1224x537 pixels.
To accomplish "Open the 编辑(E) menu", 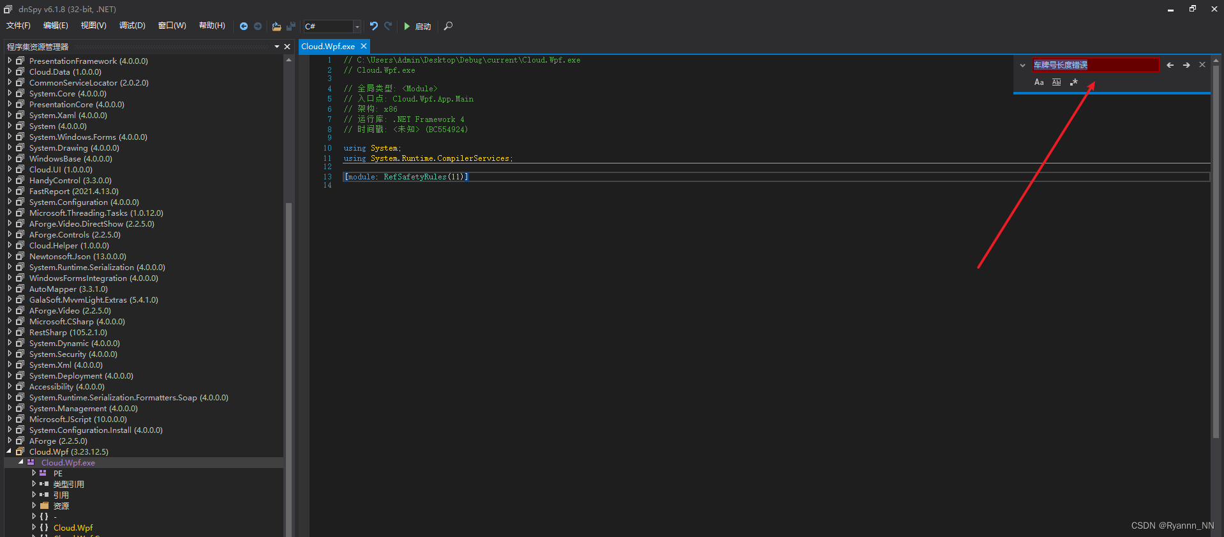I will coord(56,26).
